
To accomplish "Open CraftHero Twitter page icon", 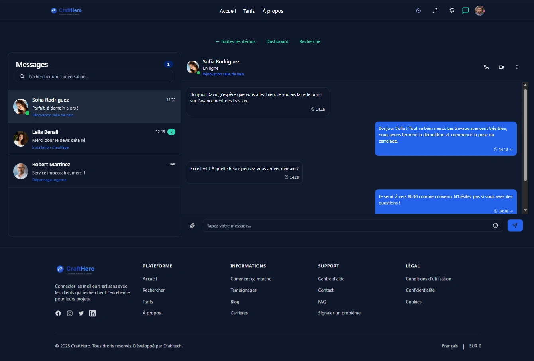I will (x=81, y=313).
